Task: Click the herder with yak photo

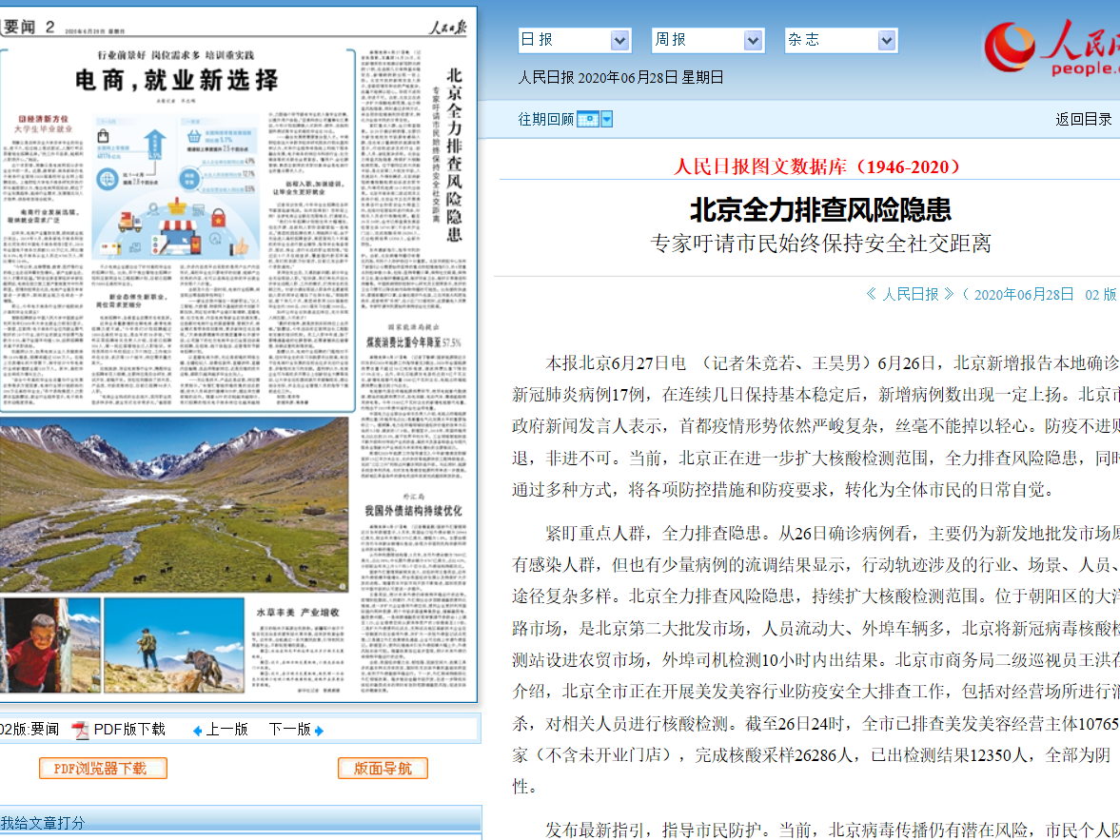Action: [x=174, y=645]
